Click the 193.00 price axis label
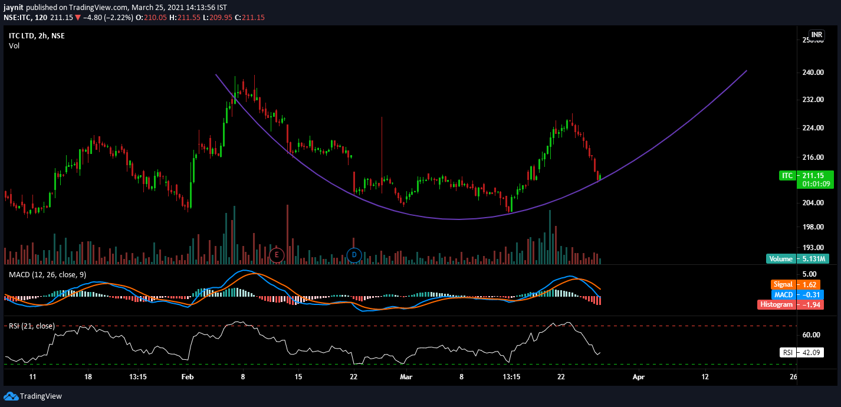The height and width of the screenshot is (407, 841). click(x=814, y=248)
